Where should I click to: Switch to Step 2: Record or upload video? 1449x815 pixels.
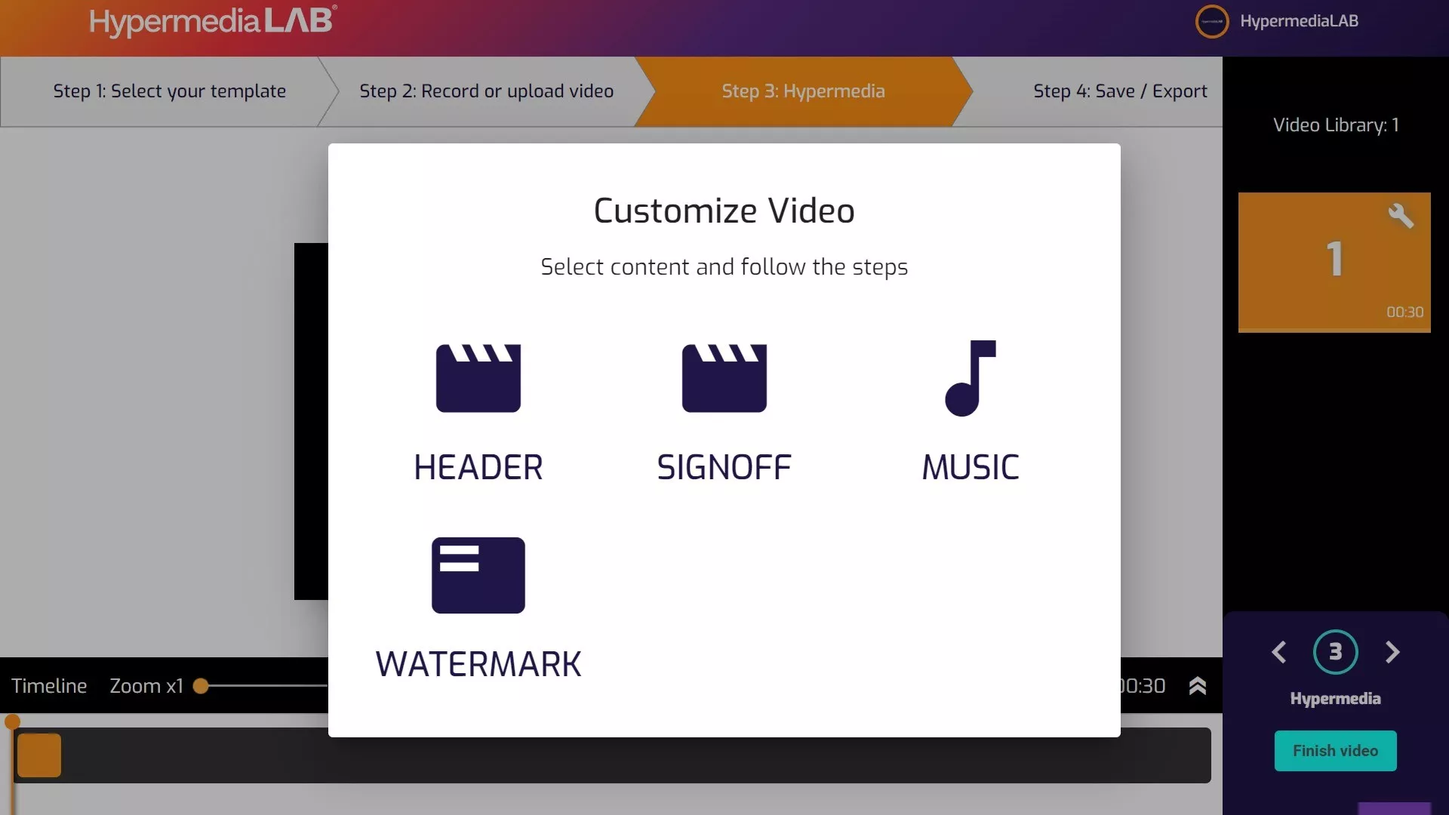[x=486, y=91]
